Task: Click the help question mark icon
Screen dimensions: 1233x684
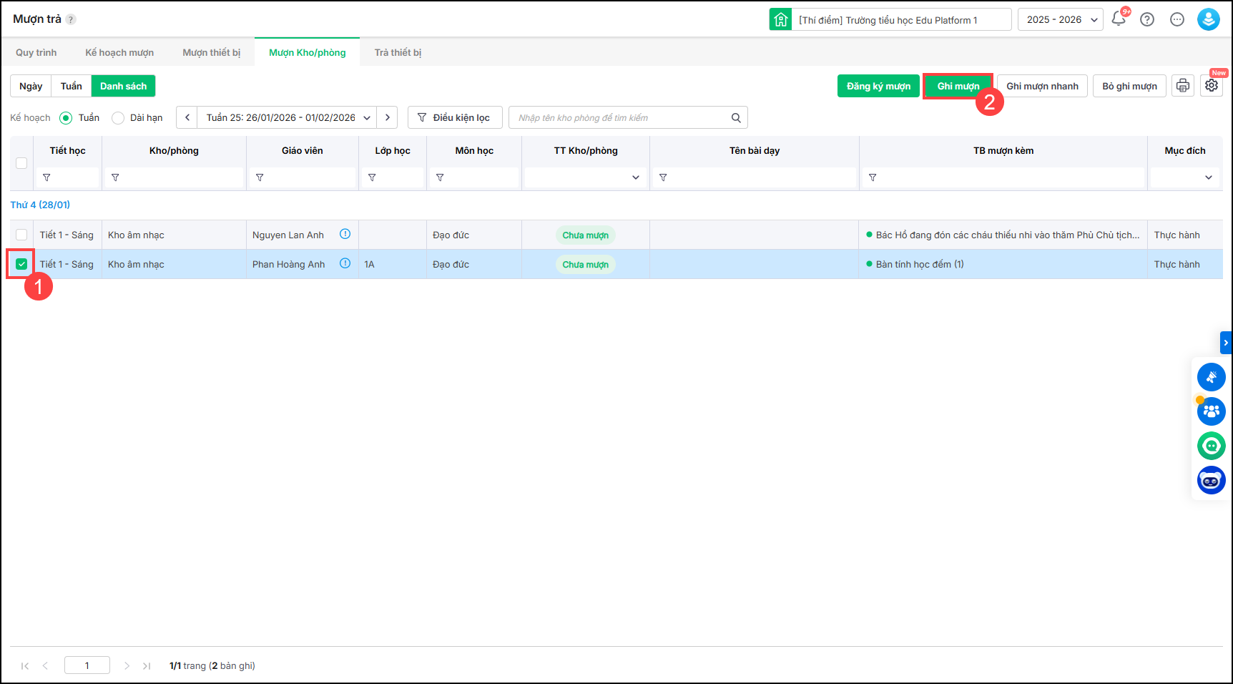Action: [x=1147, y=19]
